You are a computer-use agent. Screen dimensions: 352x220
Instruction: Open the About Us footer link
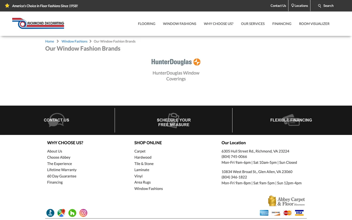point(55,151)
